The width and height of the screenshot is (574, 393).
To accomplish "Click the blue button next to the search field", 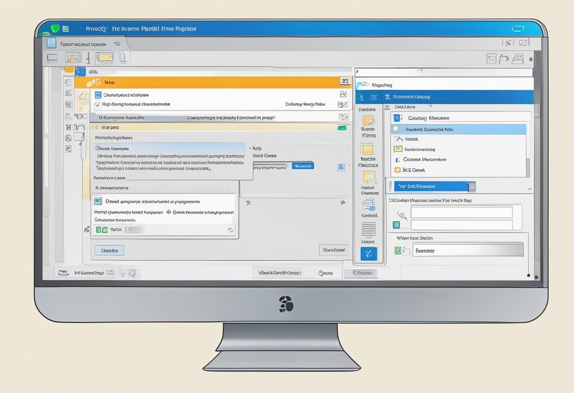I will pyautogui.click(x=304, y=166).
